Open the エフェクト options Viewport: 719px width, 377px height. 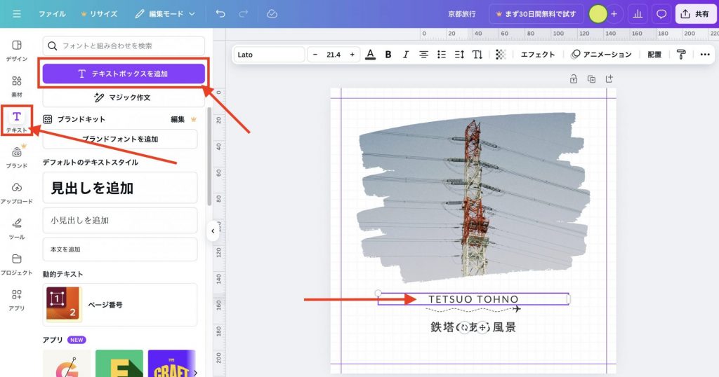(x=537, y=55)
